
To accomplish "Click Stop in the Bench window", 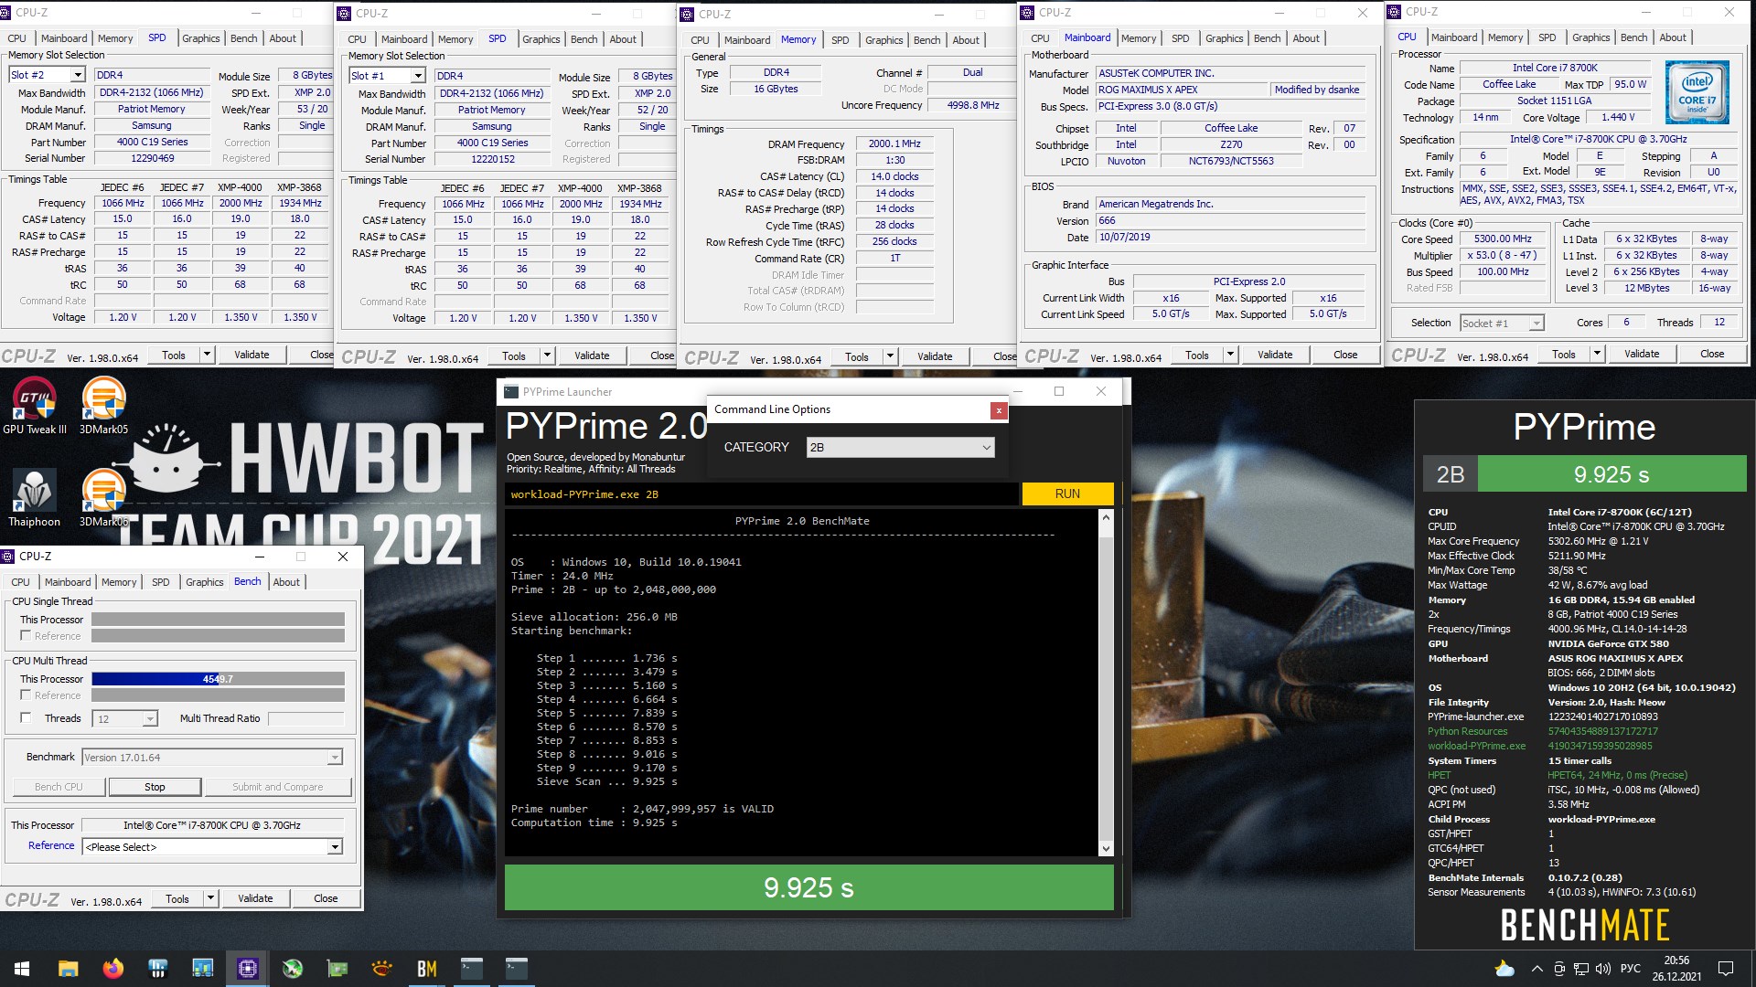I will tap(155, 787).
